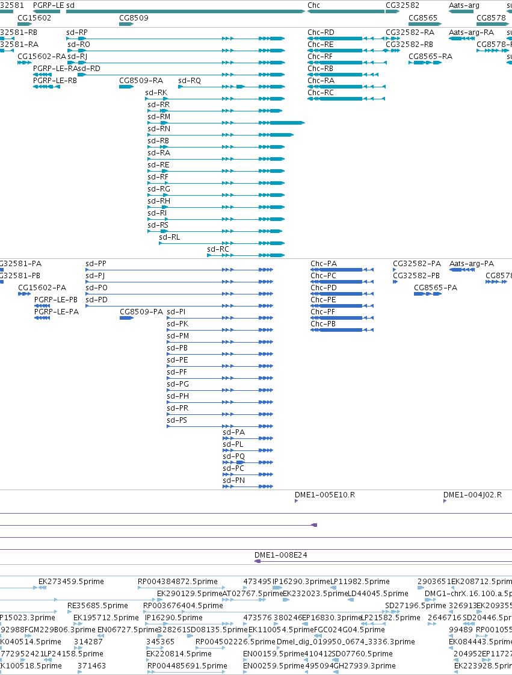
Task: Click the CG32582 gene label
Action: coord(403,5)
